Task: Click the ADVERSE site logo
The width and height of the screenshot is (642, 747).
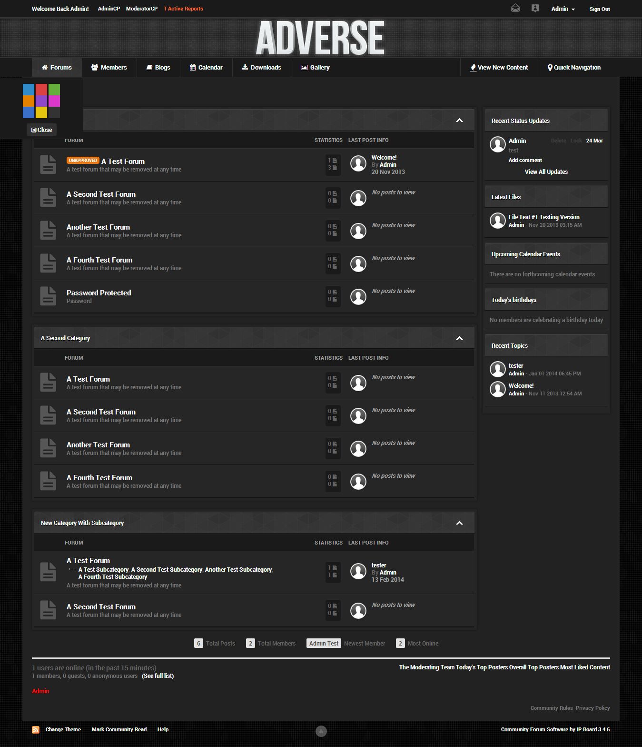Action: click(320, 38)
